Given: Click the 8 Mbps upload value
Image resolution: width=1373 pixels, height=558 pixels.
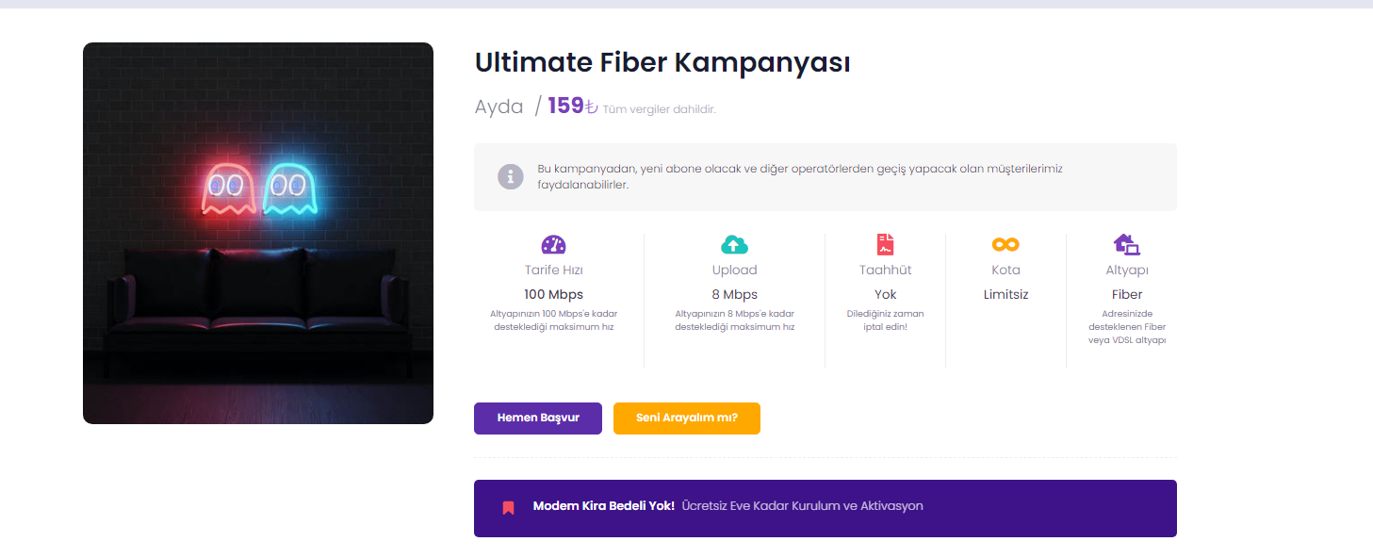Looking at the screenshot, I should coord(734,294).
